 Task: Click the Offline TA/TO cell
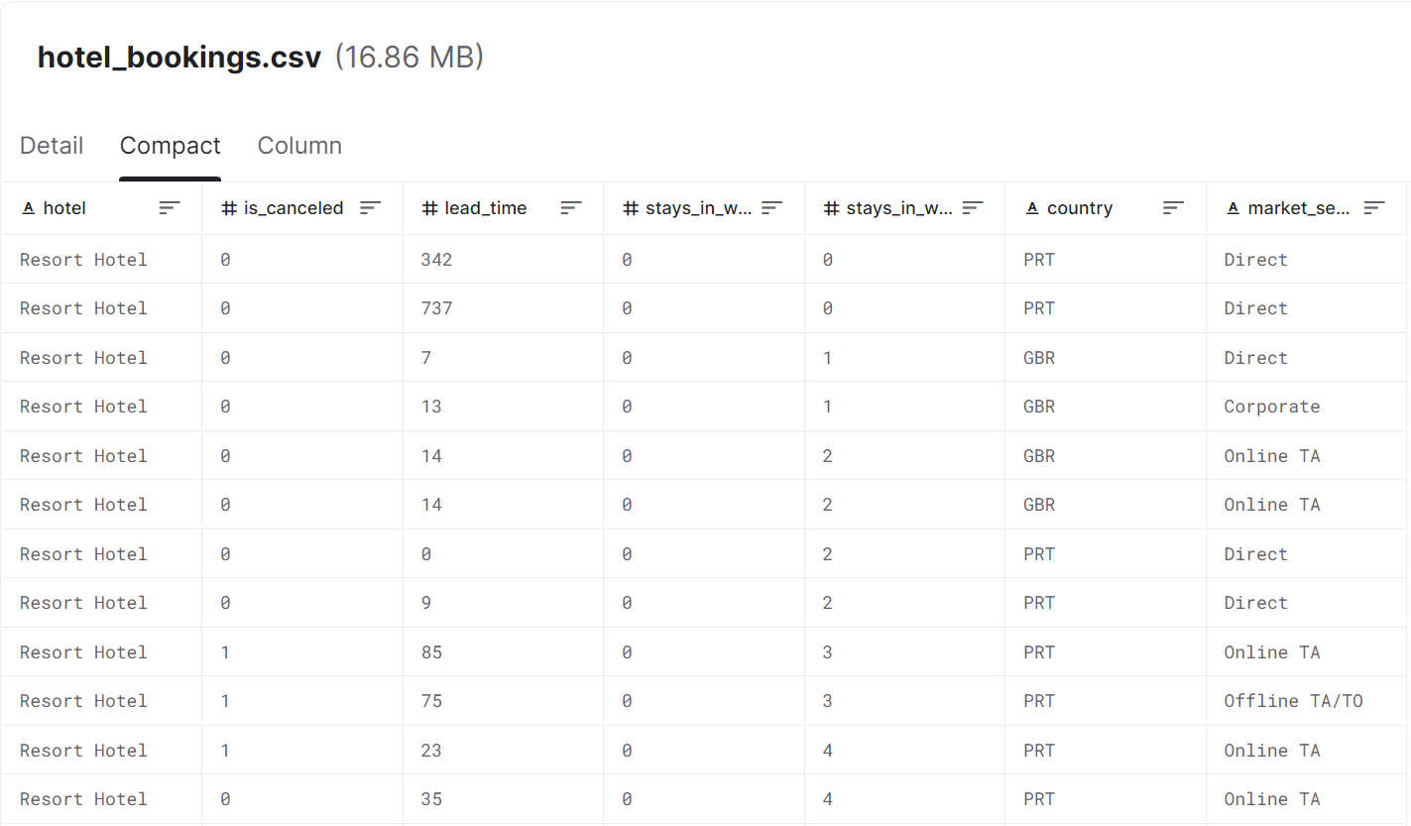1293,701
